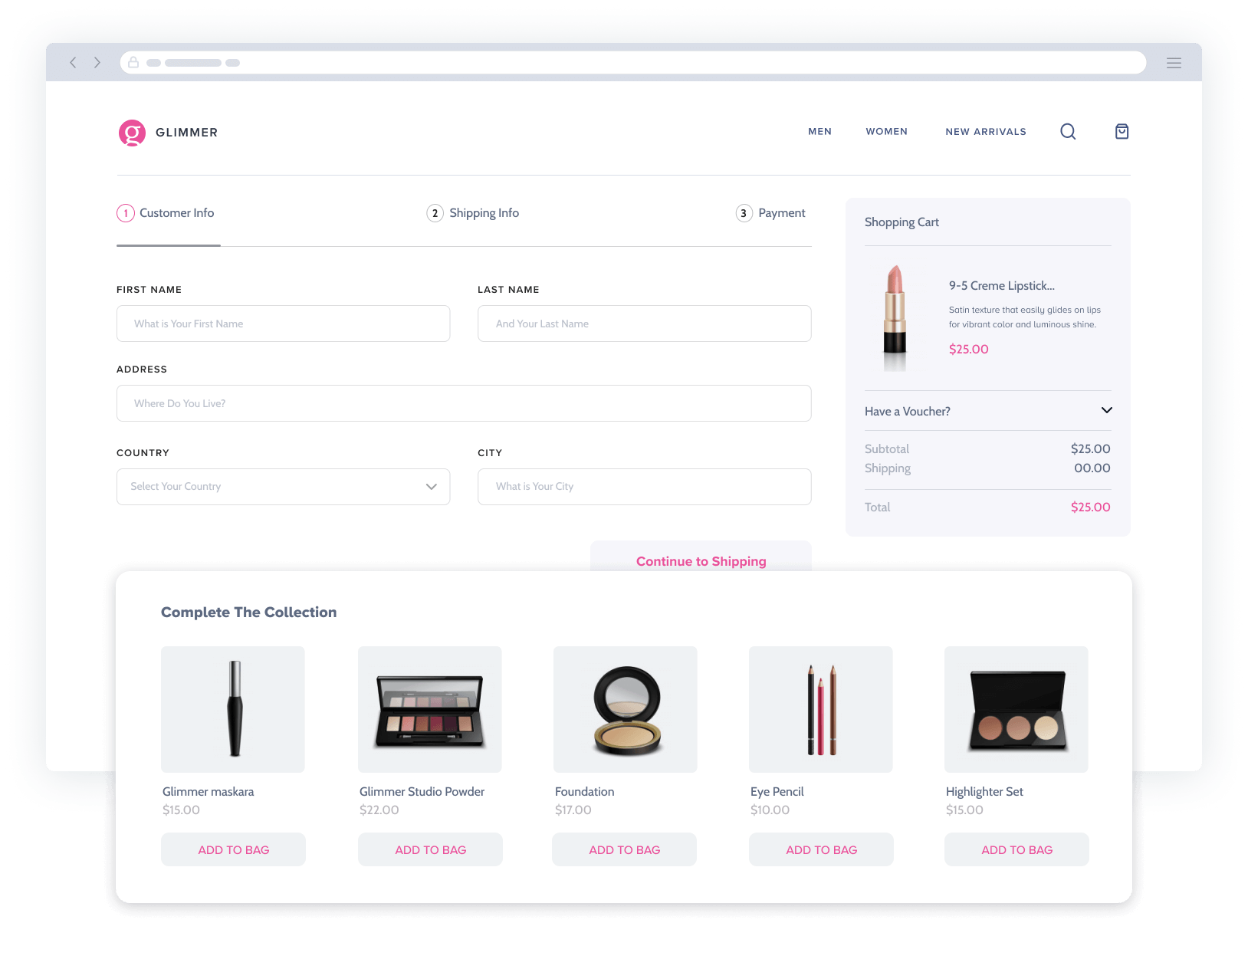Add Glimmer maskara to bag
This screenshot has width=1248, height=969.
233,849
